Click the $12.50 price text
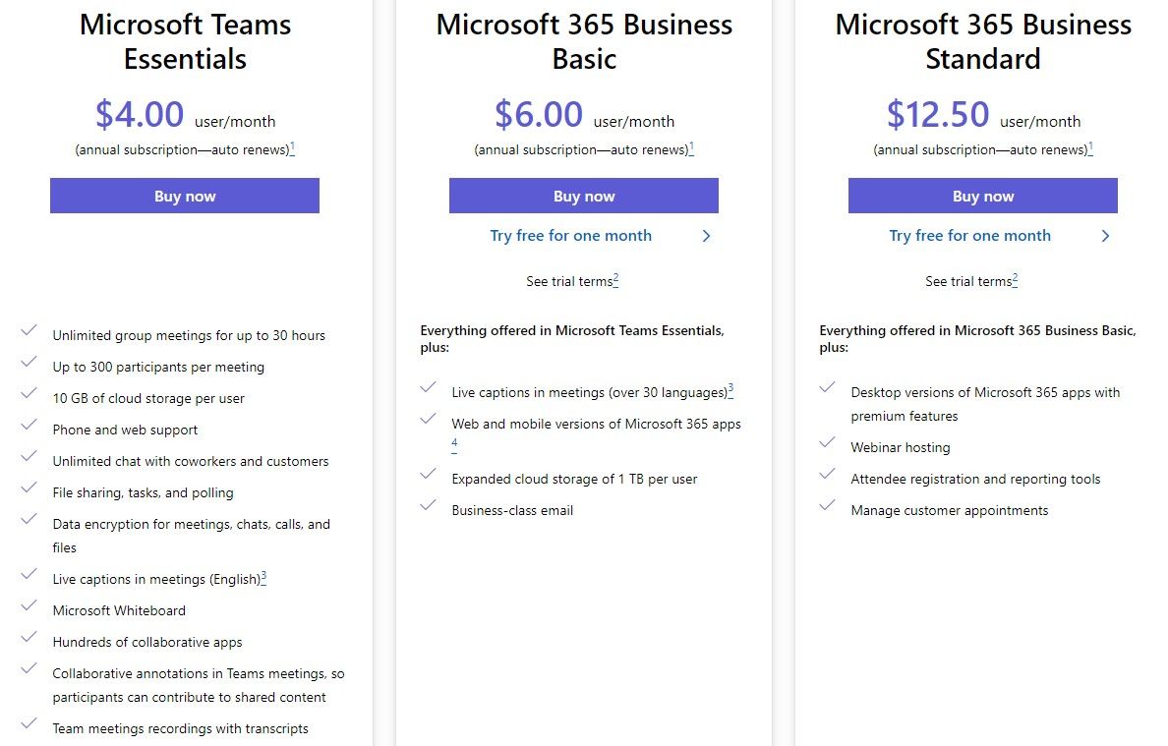 coord(939,114)
